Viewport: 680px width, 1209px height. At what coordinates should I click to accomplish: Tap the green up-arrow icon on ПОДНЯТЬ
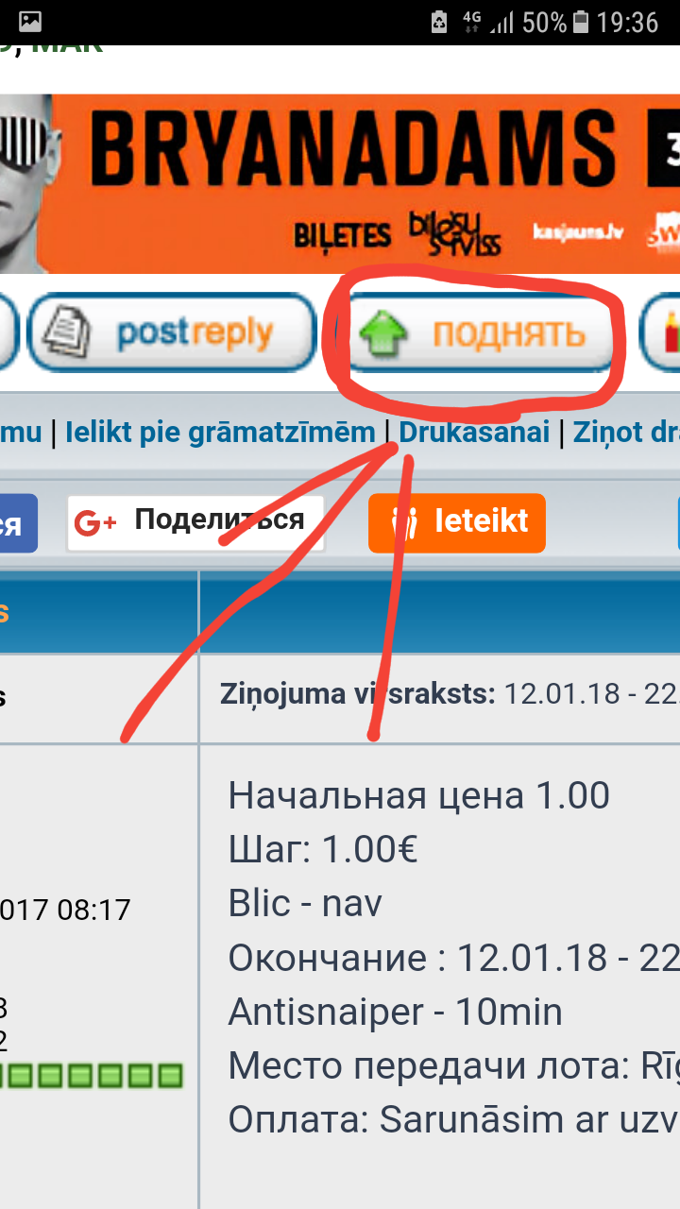384,334
